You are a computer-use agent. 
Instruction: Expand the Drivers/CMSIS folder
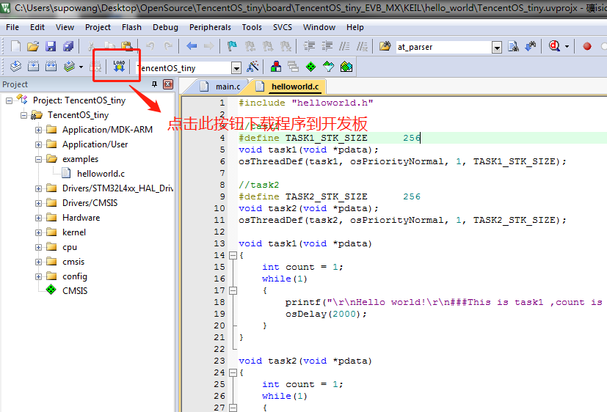pos(38,204)
